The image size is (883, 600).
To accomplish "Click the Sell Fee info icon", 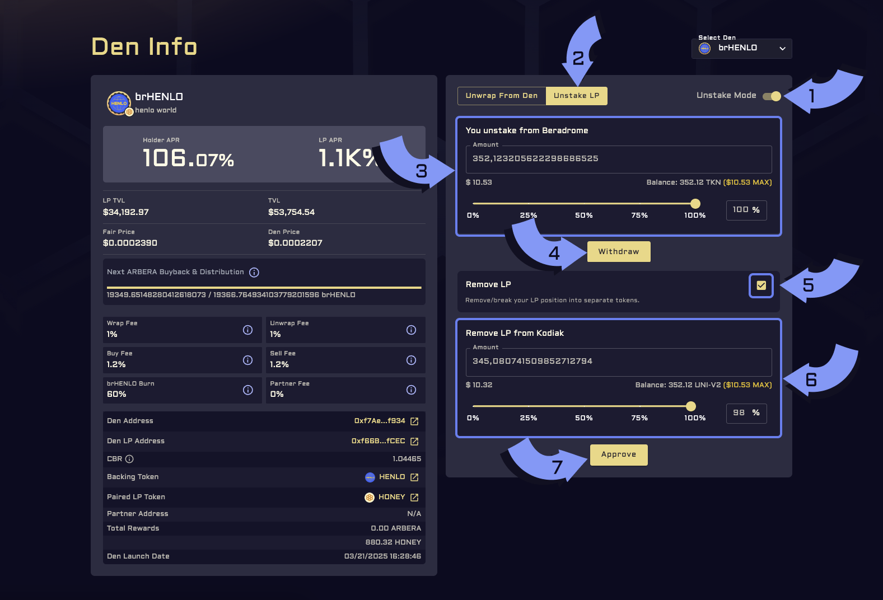I will [x=411, y=360].
